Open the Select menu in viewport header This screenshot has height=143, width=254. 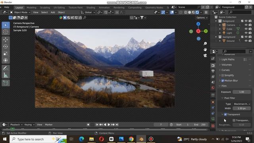tap(44, 12)
